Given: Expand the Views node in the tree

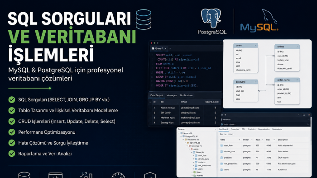Looking at the screenshot, I should click(x=192, y=173).
